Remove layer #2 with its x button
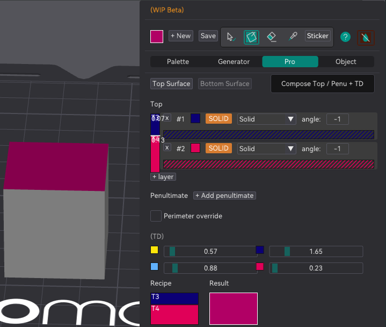Viewport: 386px width, 327px height. (x=167, y=148)
